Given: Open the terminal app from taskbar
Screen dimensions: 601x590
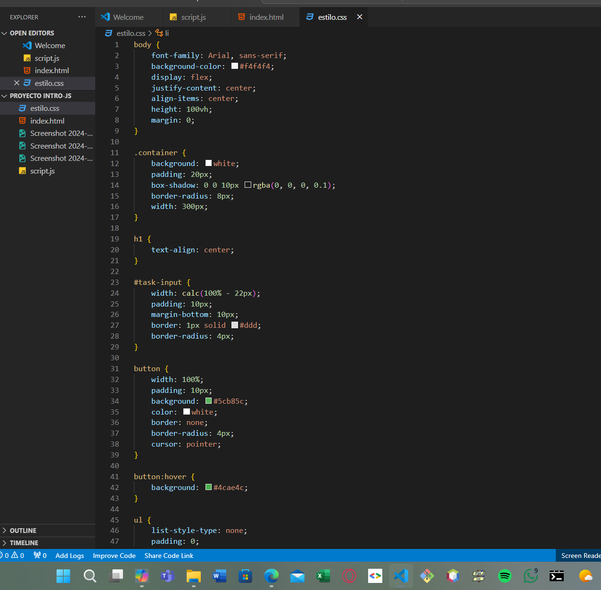Looking at the screenshot, I should click(x=557, y=576).
